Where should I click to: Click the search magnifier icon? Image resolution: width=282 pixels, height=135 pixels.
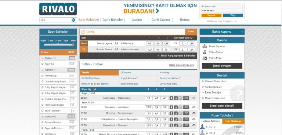point(73,20)
